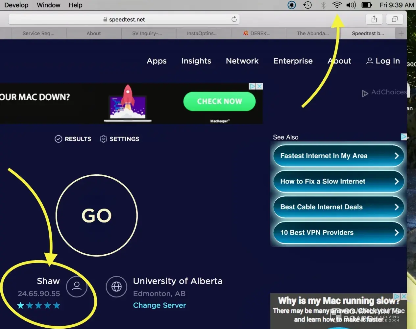
Task: Start the speed test with GO
Action: [x=97, y=215]
